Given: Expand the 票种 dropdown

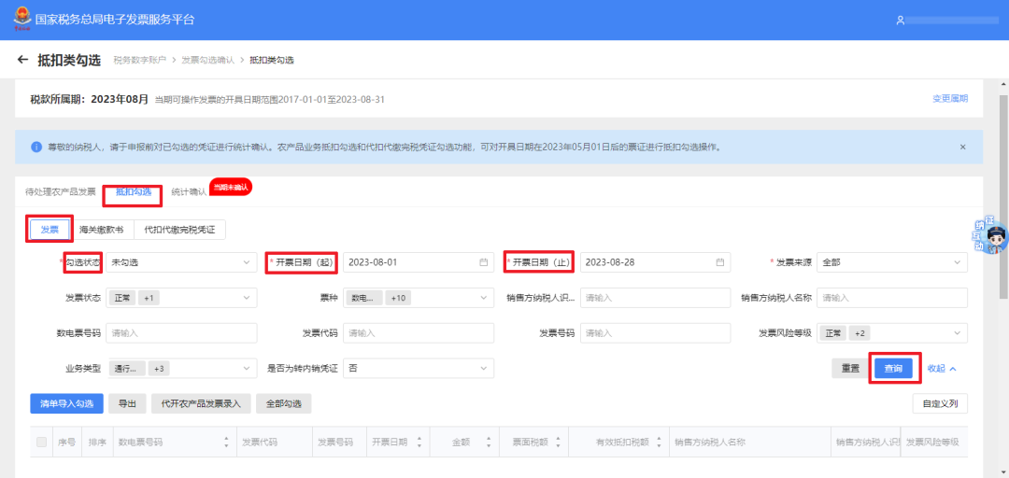Looking at the screenshot, I should 419,298.
